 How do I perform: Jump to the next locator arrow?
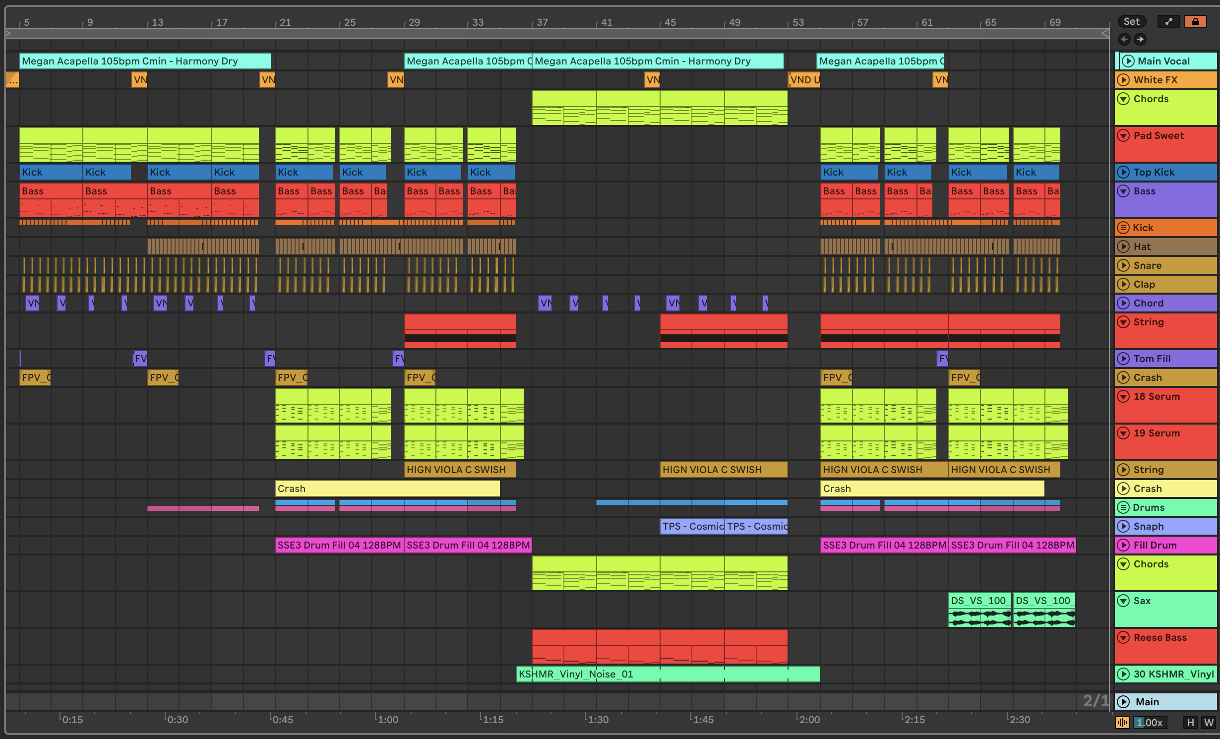pos(1140,39)
